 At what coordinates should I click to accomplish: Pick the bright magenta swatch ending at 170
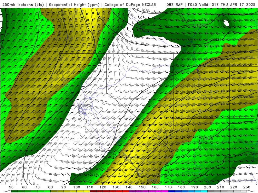pos(165,191)
